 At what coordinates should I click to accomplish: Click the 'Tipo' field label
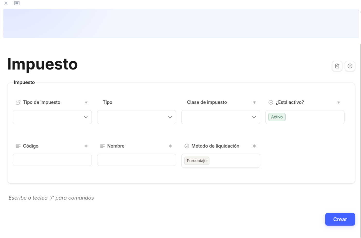click(107, 102)
